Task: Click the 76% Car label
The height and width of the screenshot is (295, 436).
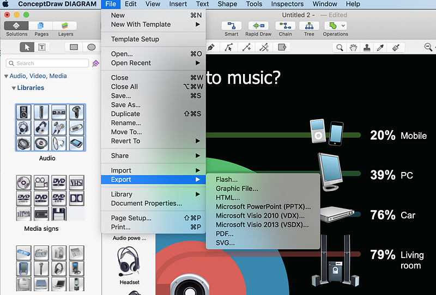Action: (x=392, y=215)
